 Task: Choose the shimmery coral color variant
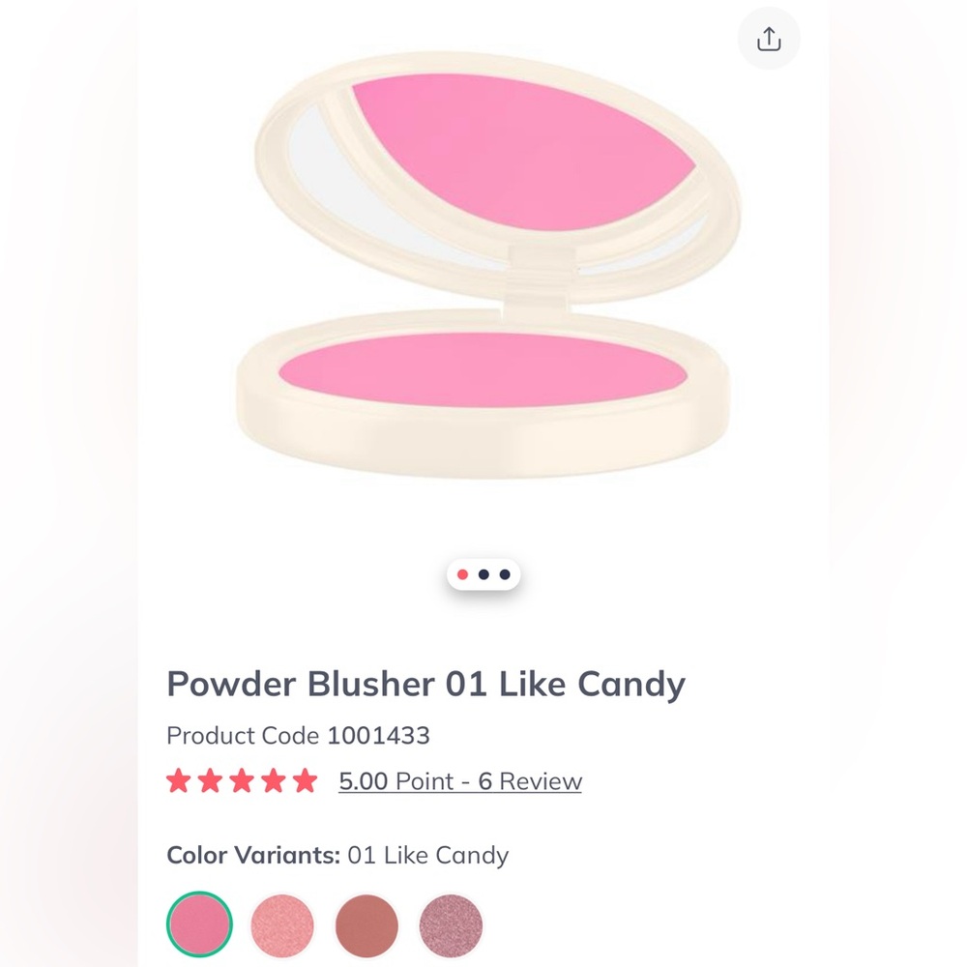pyautogui.click(x=282, y=924)
